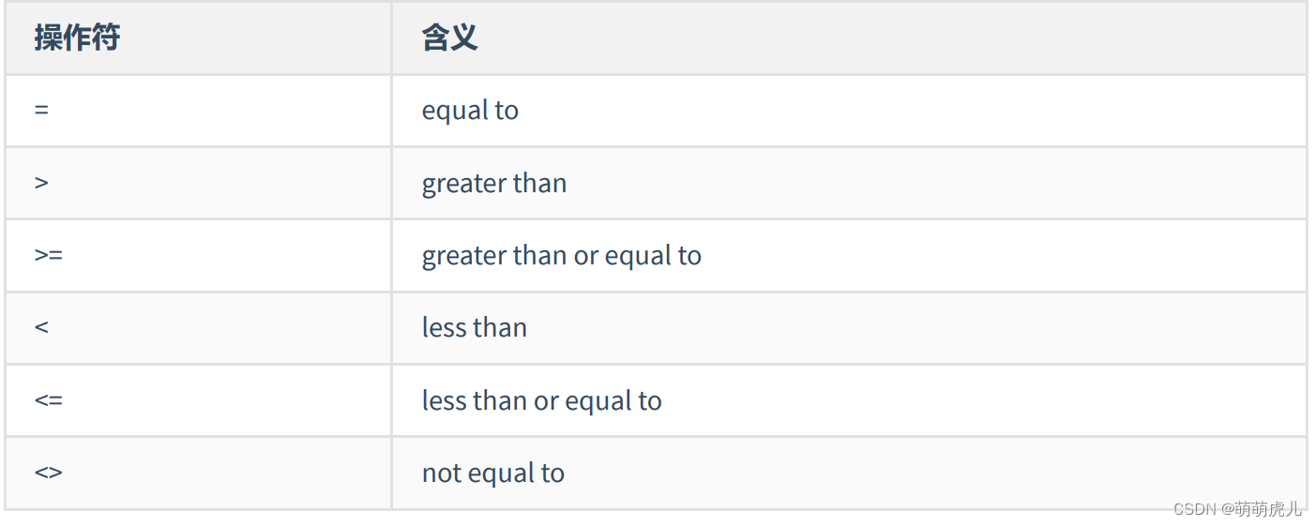This screenshot has height=526, width=1316.
Task: Click 'less than or equal to' text
Action: 541,400
